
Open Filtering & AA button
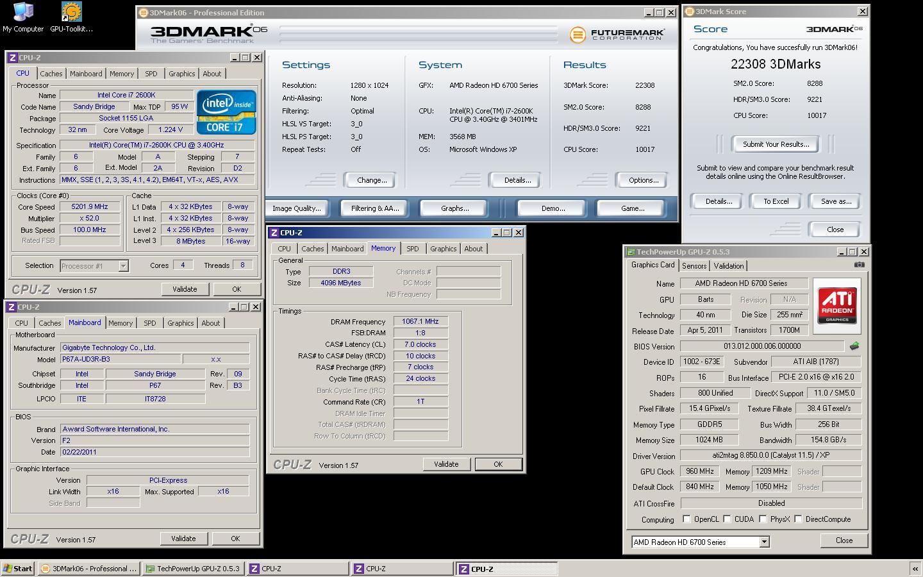click(375, 208)
